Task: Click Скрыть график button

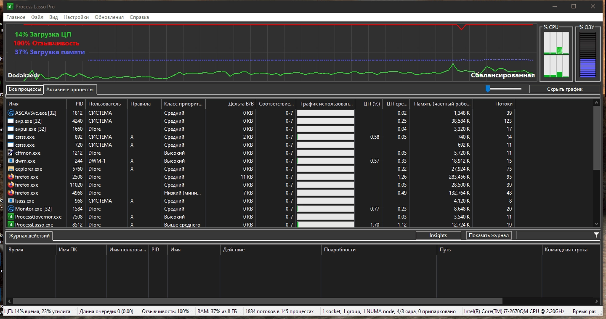Action: (564, 89)
